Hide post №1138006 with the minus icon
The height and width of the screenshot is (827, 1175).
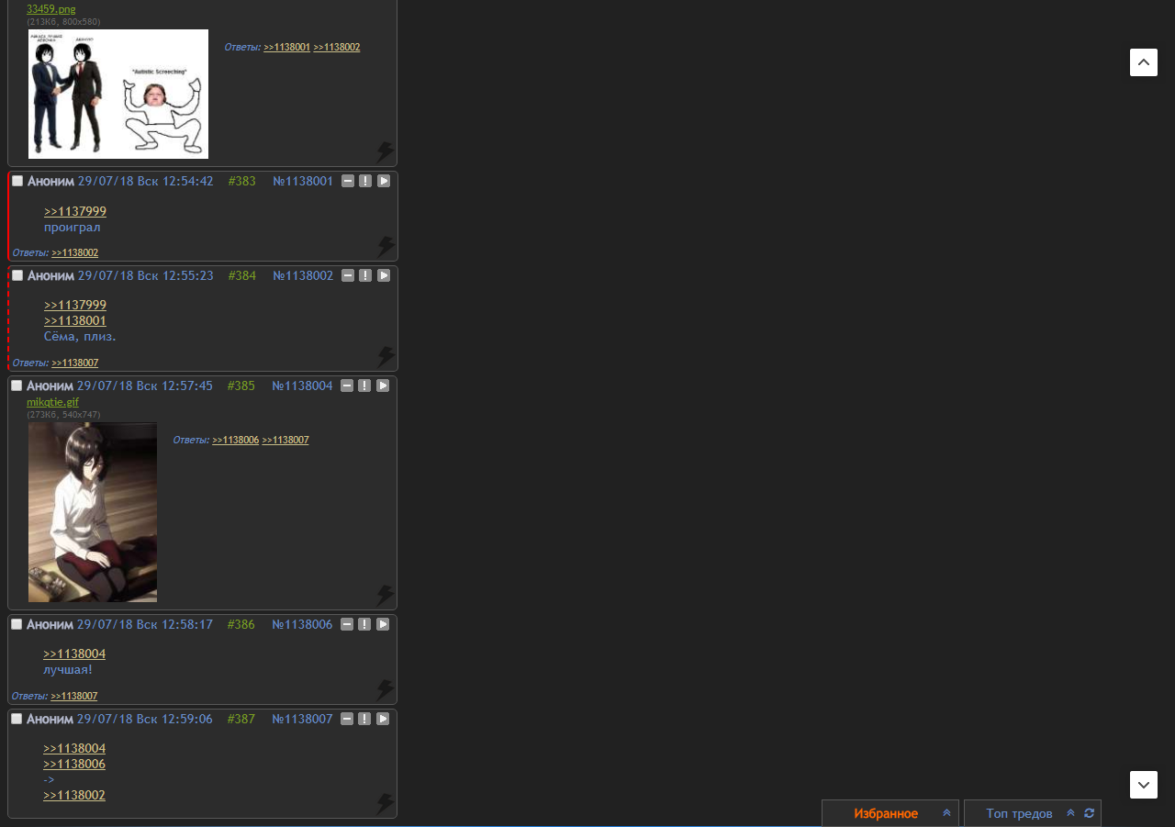[347, 624]
